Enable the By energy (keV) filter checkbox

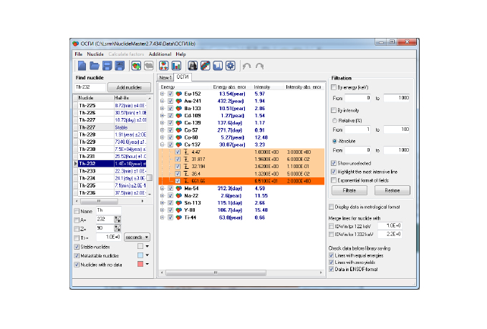point(334,87)
